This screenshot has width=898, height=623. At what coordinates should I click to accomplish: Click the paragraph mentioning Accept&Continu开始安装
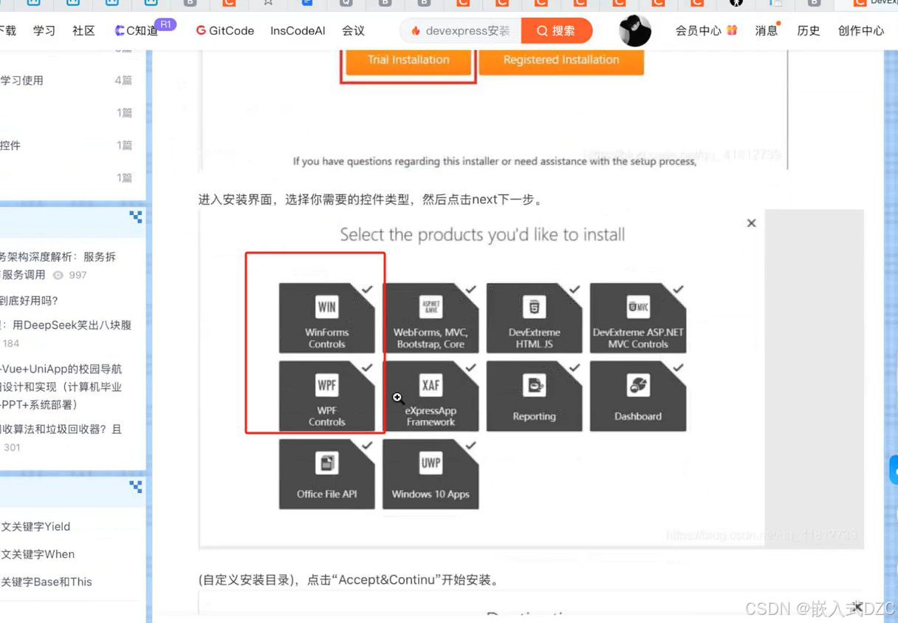click(349, 579)
